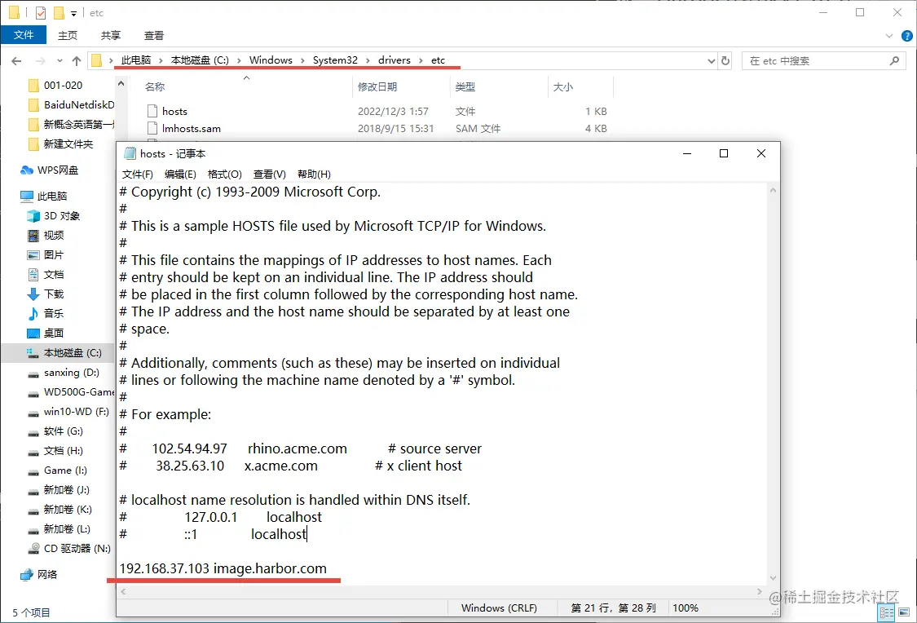
Task: Click the Forward arrow in Explorer
Action: click(x=40, y=61)
